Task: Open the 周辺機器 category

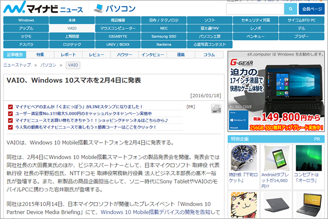Action: pyautogui.click(x=118, y=20)
